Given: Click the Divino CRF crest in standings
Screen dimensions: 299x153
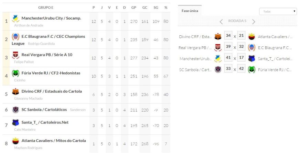Looking at the screenshot, I should (15, 92).
